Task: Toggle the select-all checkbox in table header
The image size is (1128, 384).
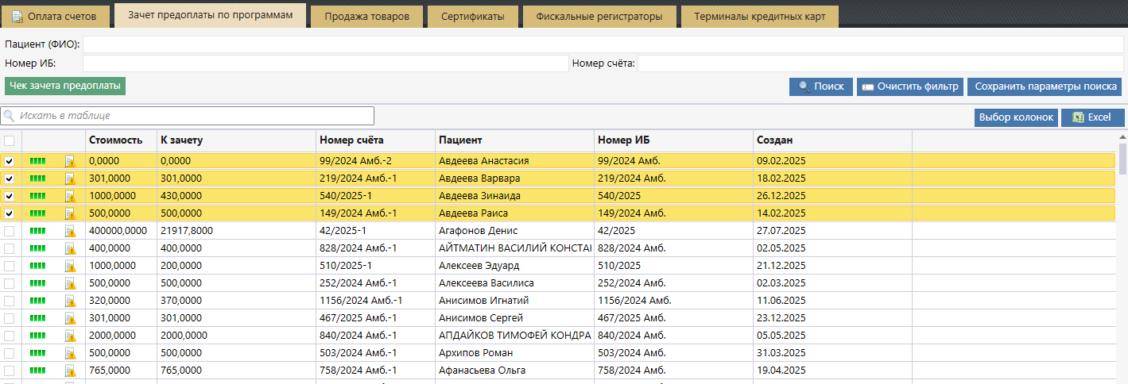Action: [x=10, y=140]
